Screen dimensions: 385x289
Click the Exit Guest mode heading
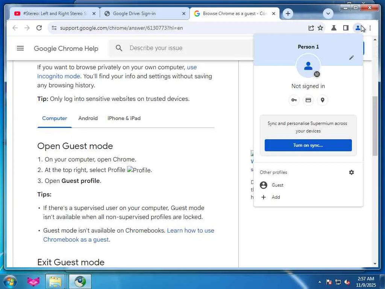tap(71, 262)
